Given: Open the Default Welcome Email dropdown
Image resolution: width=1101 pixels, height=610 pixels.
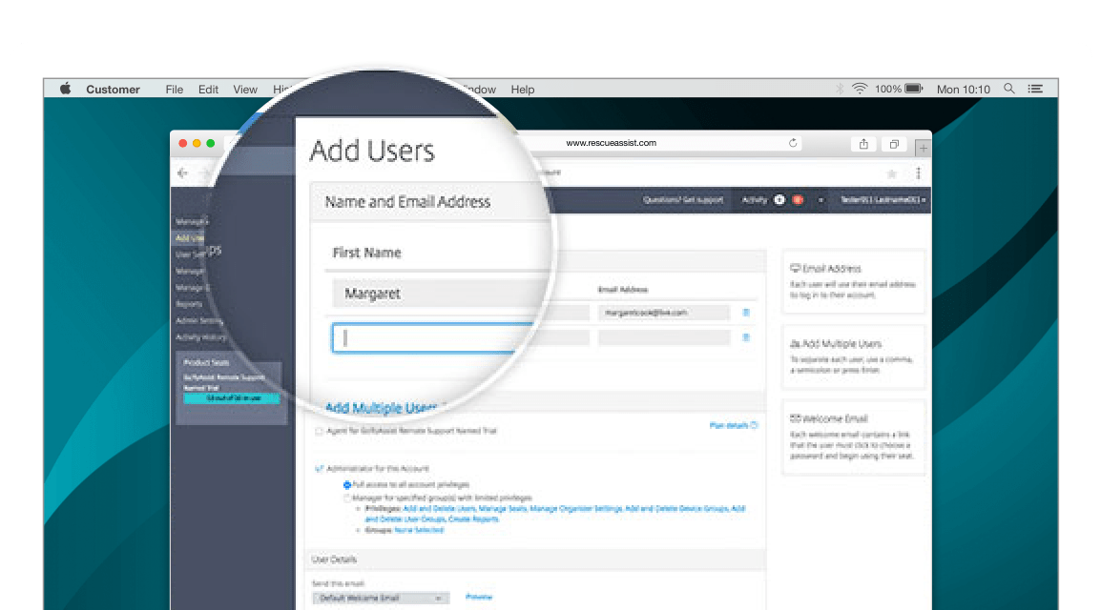Looking at the screenshot, I should tap(381, 599).
